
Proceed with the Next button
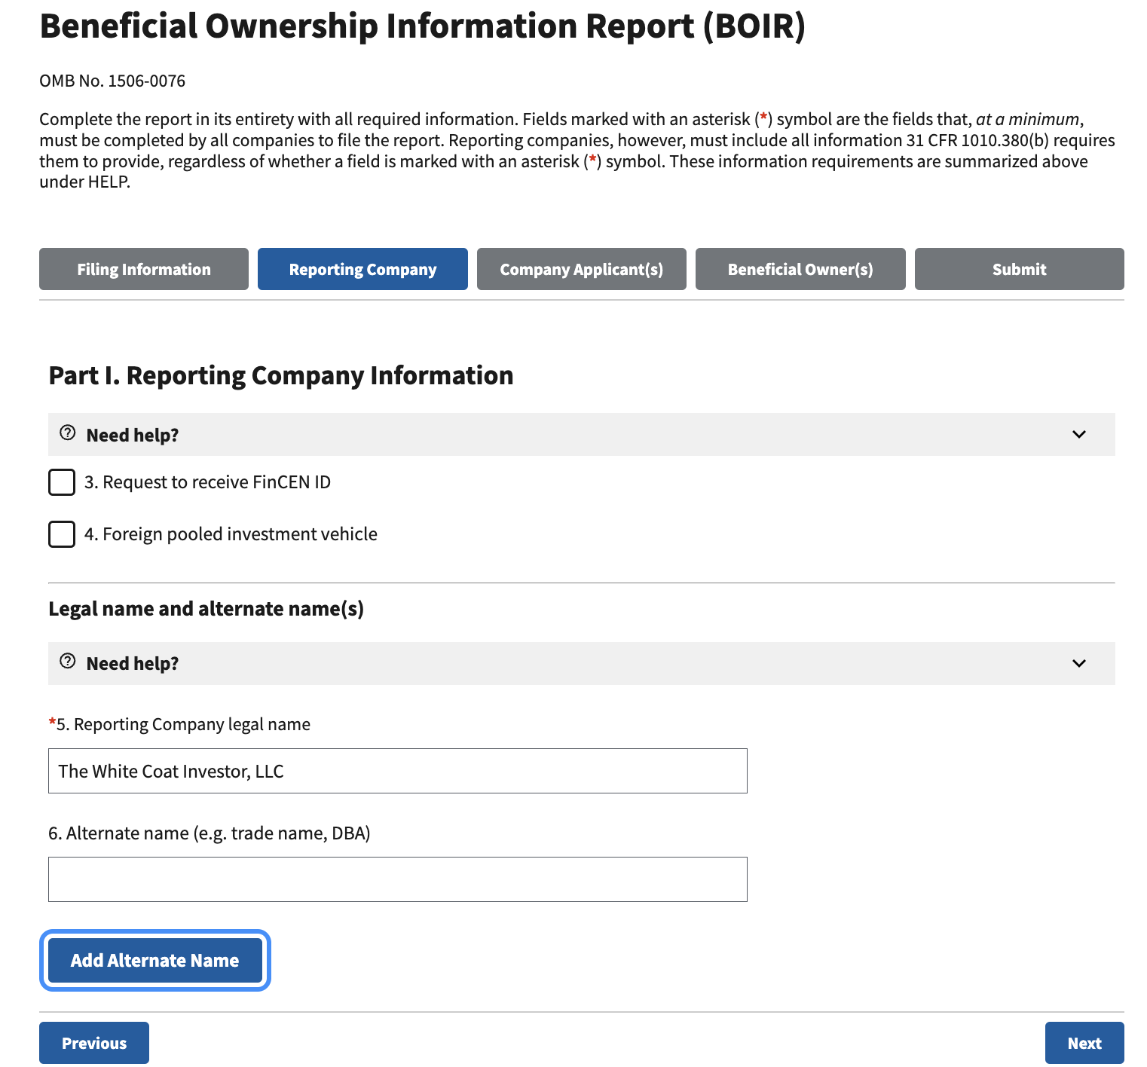point(1084,1043)
